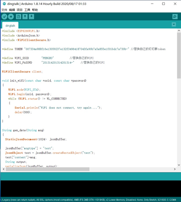Minimize the Arduino window

coord(152,4)
